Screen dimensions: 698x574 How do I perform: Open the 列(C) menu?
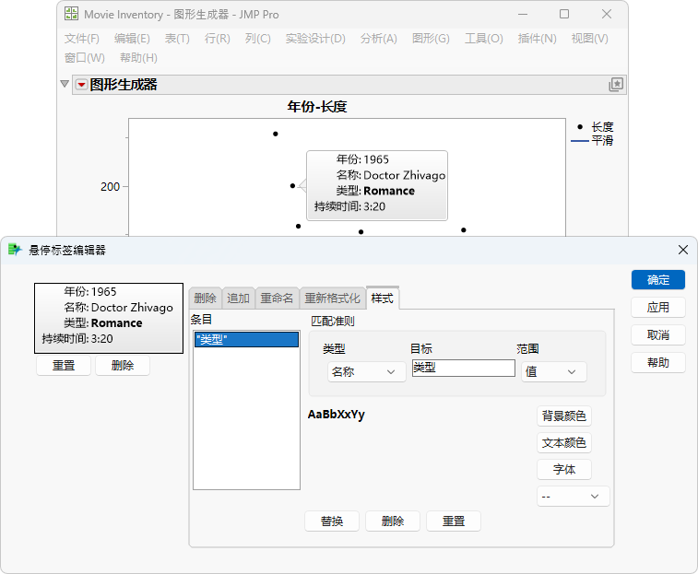[258, 39]
